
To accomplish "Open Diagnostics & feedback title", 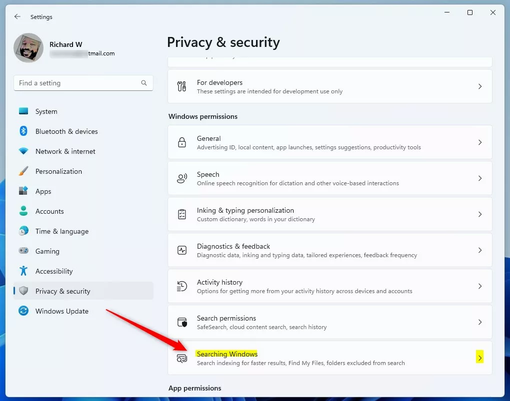I will (x=233, y=246).
